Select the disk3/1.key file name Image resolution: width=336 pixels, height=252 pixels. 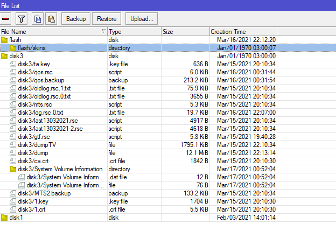(x=33, y=201)
